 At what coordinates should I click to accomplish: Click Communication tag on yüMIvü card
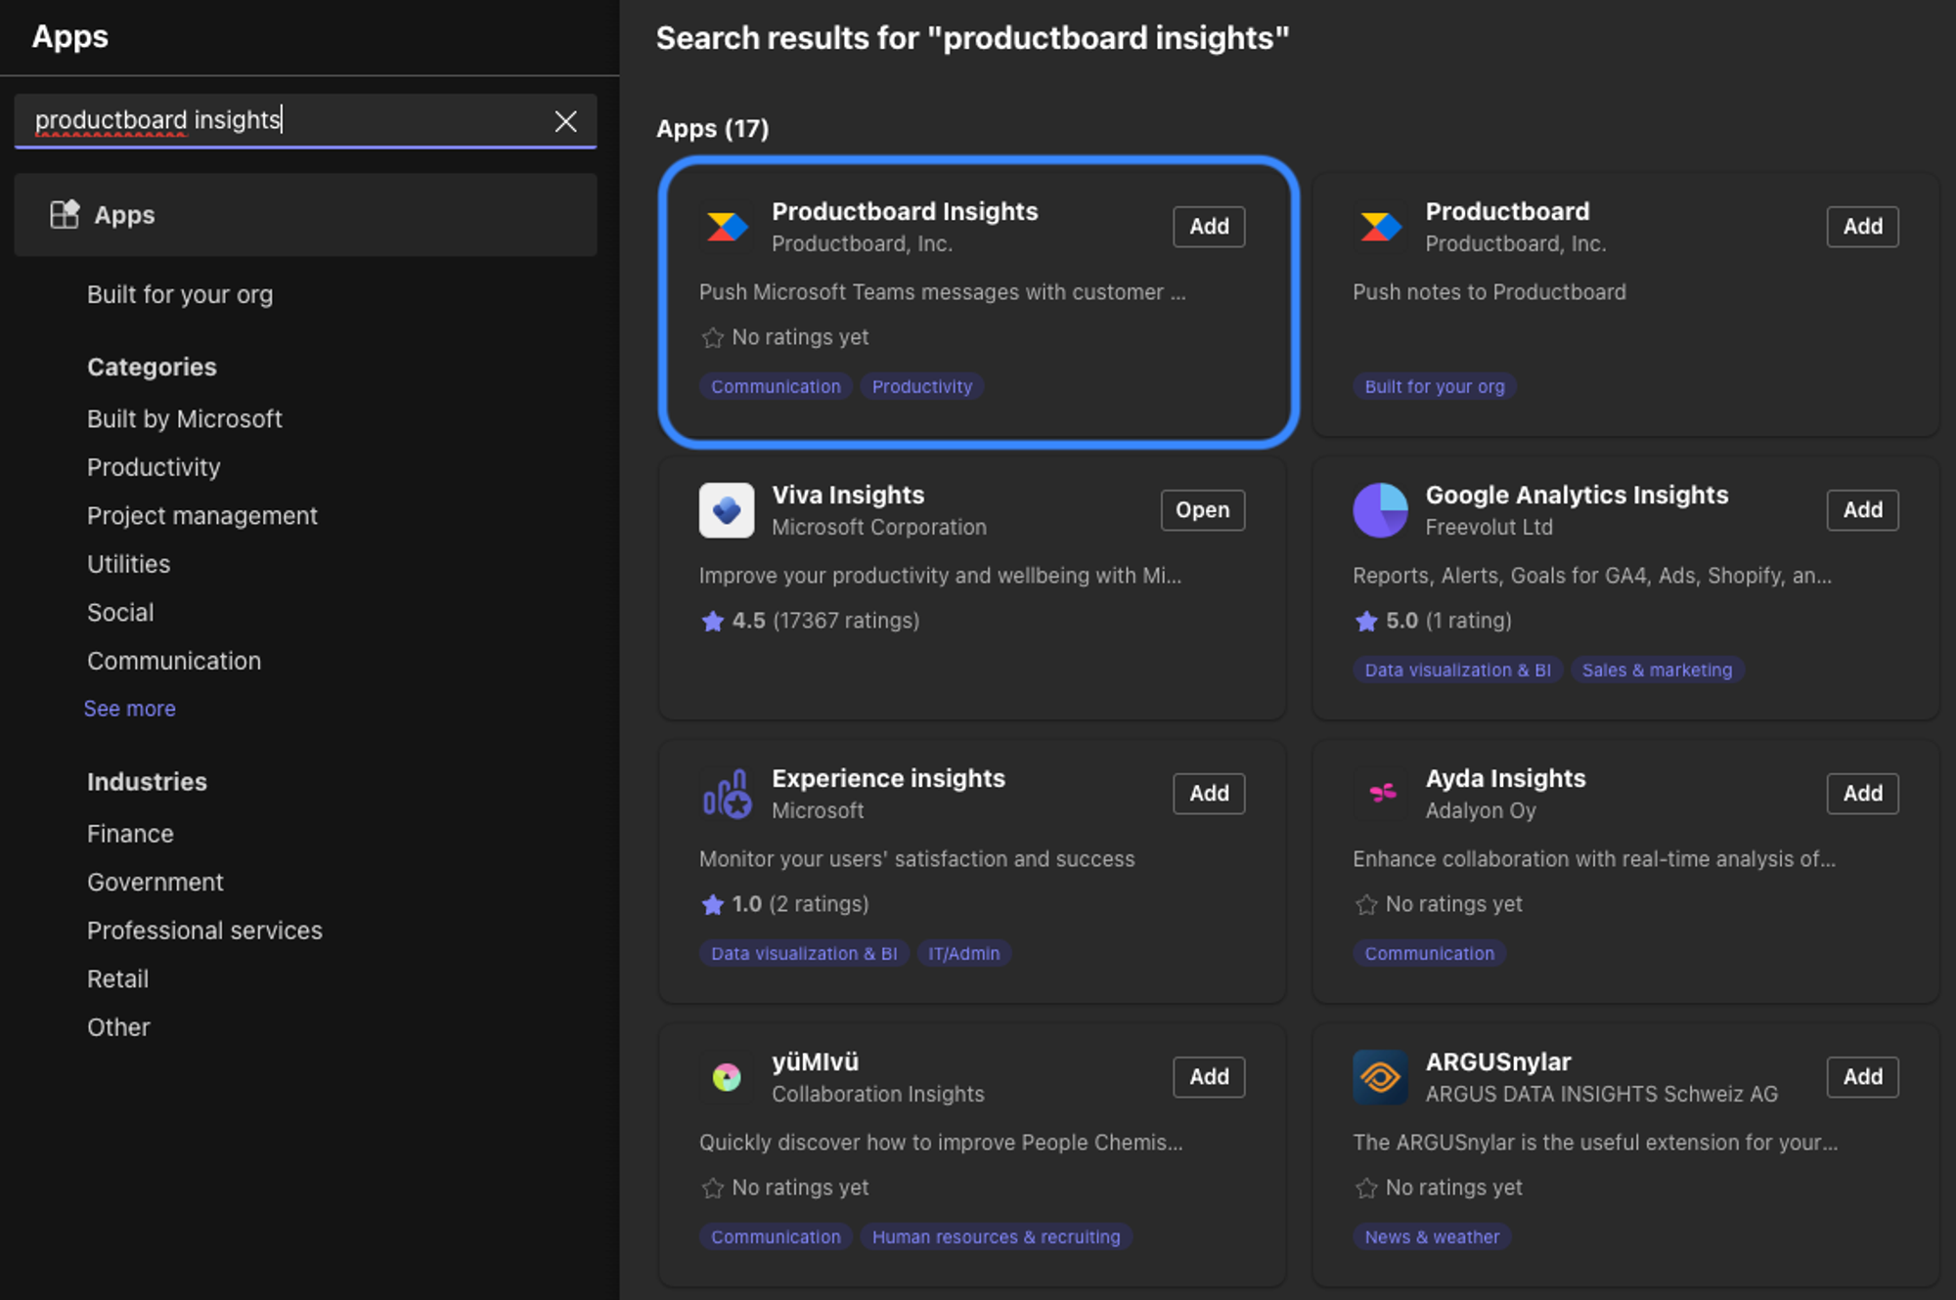click(x=776, y=1236)
